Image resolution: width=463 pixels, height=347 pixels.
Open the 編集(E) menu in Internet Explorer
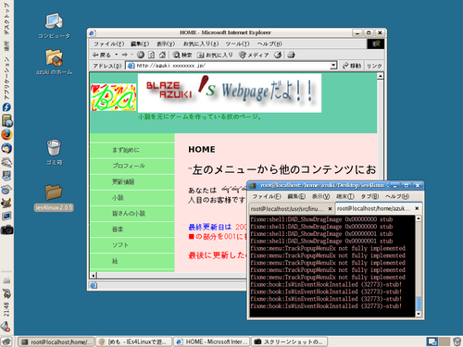tap(140, 43)
